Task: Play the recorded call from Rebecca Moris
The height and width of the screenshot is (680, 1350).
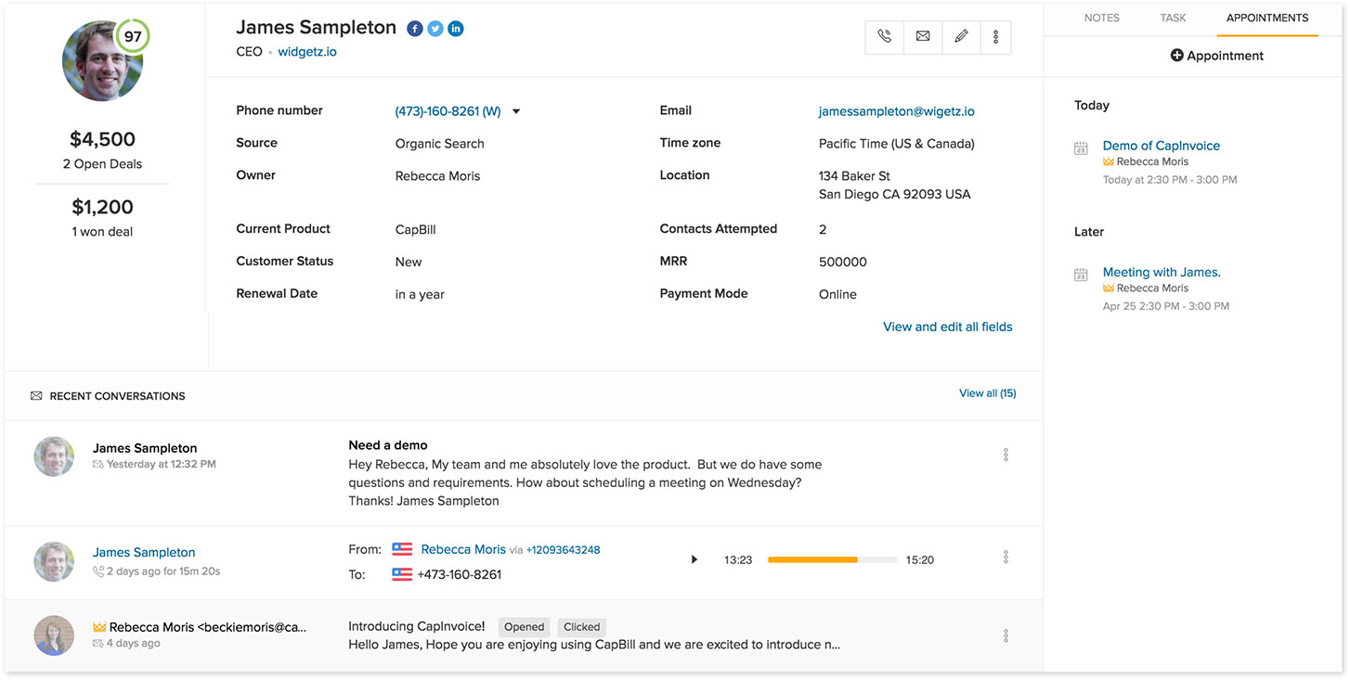Action: 694,558
